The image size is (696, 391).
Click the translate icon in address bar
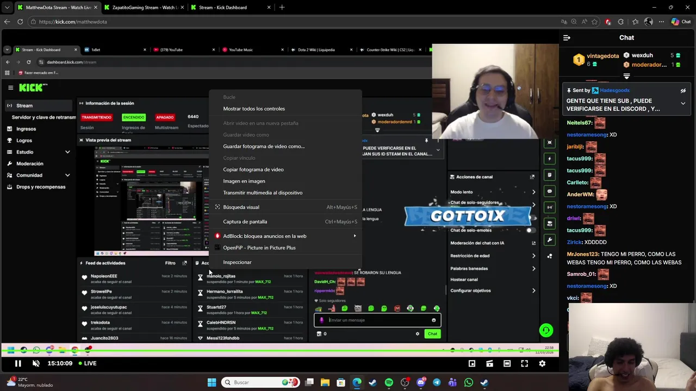pyautogui.click(x=564, y=22)
